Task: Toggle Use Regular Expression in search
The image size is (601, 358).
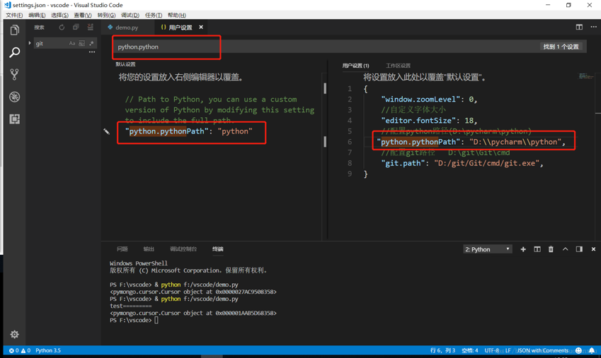Action: click(91, 43)
